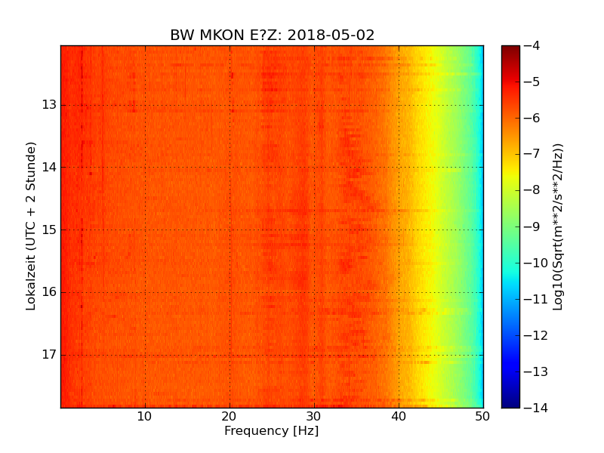Click the colorbar tick label "−14"

pos(536,408)
